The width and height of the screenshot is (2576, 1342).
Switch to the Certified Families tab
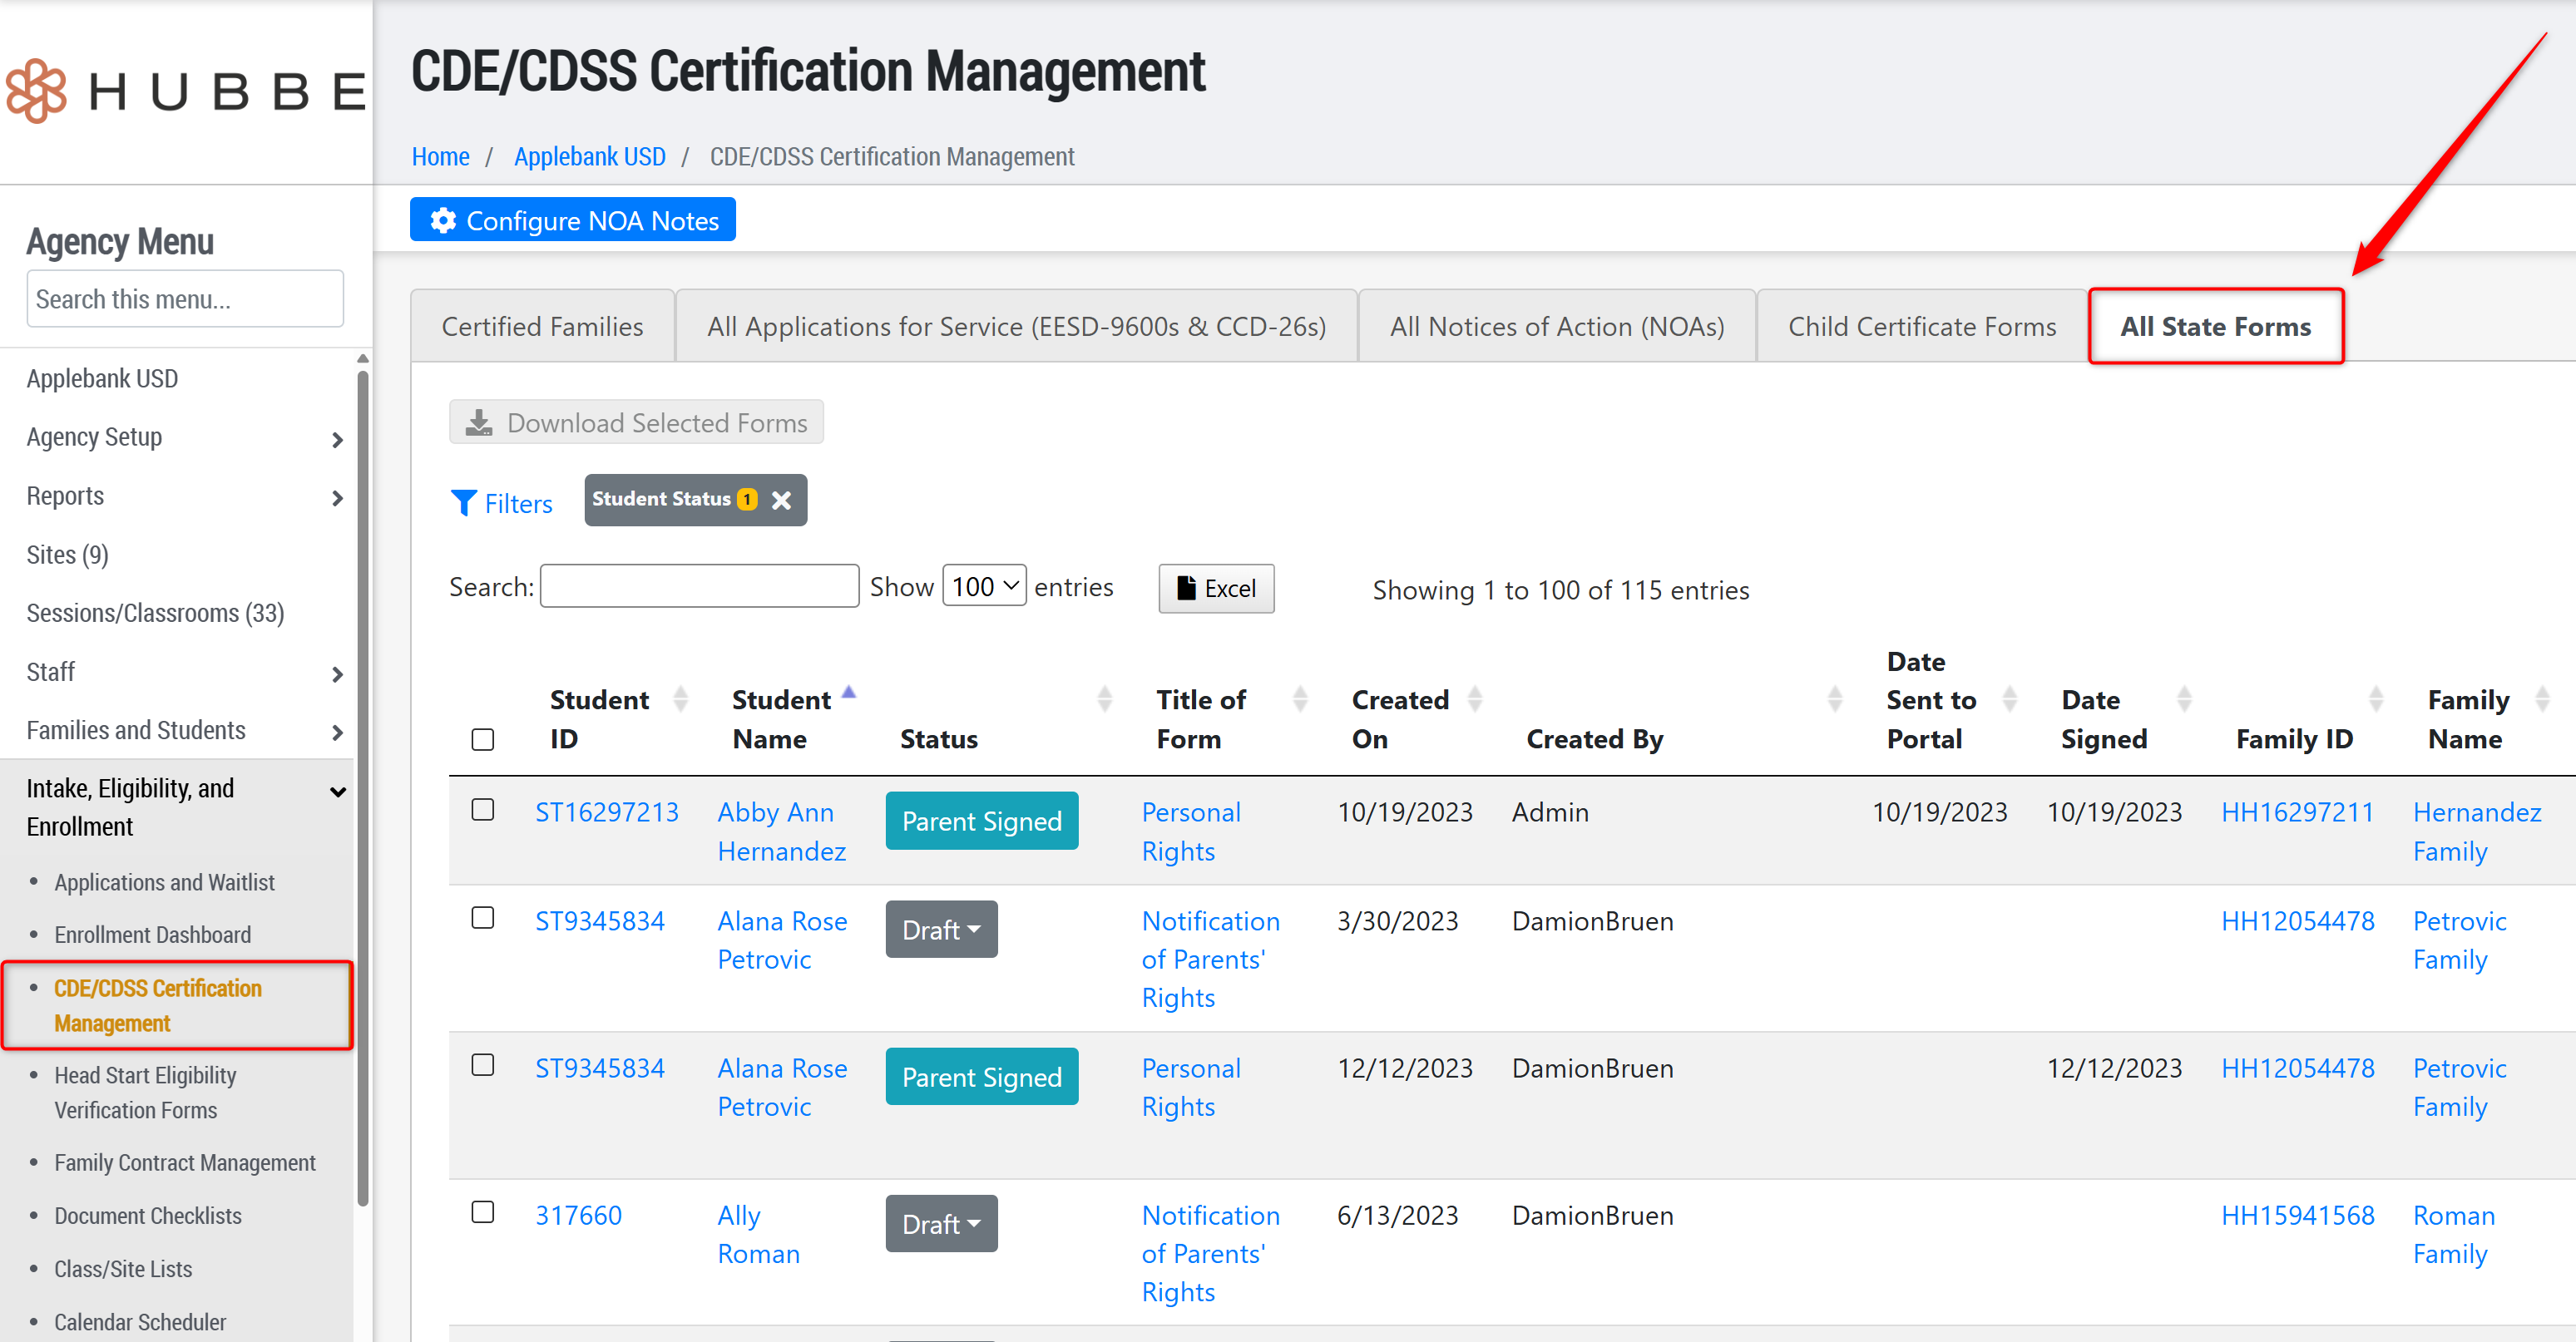point(542,327)
